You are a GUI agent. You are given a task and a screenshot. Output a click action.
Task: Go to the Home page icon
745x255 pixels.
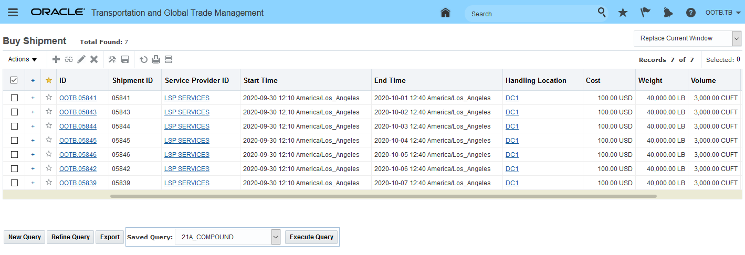click(x=445, y=13)
